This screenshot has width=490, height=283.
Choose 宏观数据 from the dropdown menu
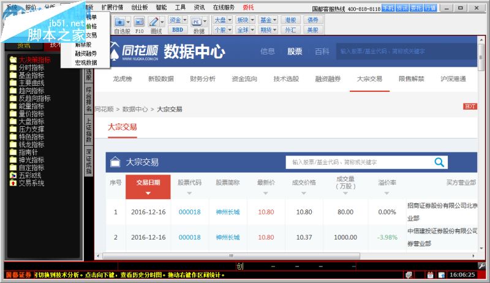click(86, 62)
